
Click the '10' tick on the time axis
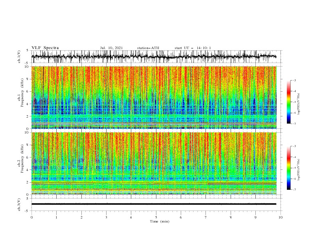[x=280, y=217]
